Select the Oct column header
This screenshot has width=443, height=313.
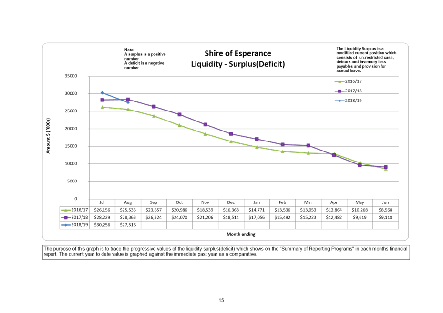[x=179, y=202]
